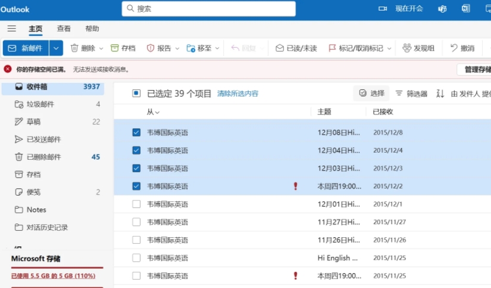Click the Flag/Unflag flag icon
491x288 pixels.
tap(332, 48)
